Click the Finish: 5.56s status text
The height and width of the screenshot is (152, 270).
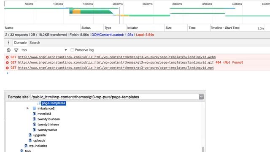point(79,35)
